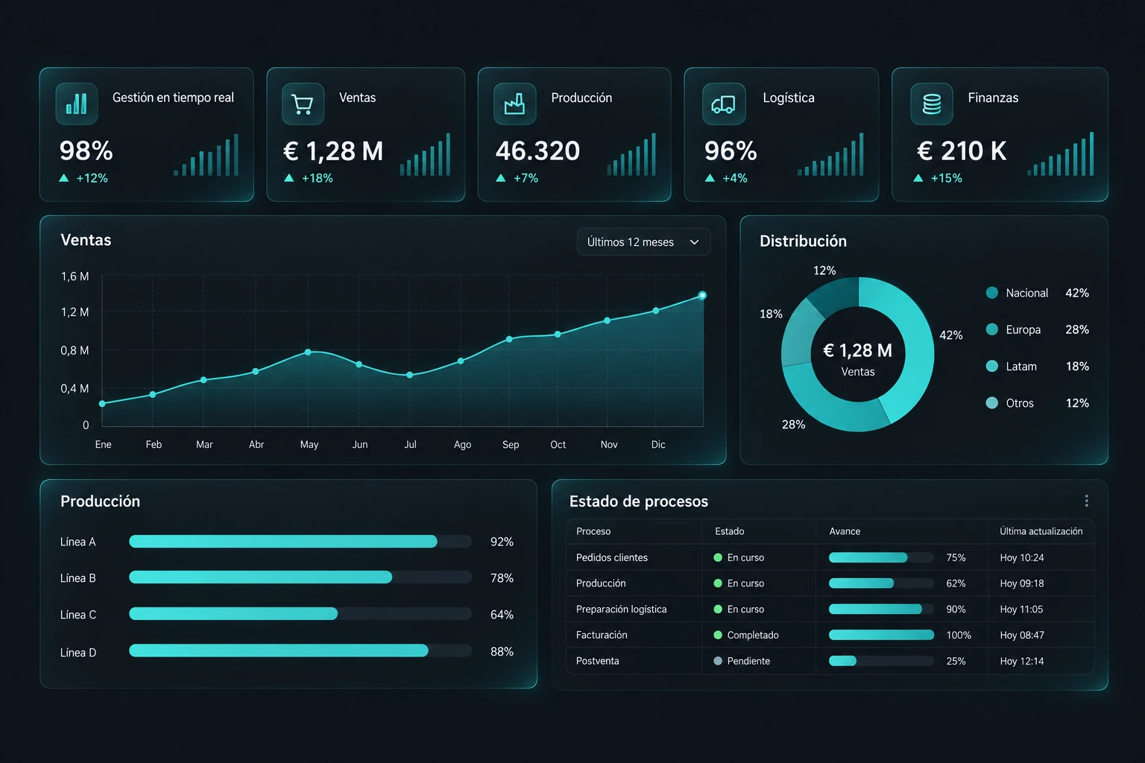
Task: Click the bar chart icon beside Gestión en tiempo real
Action: pos(77,104)
